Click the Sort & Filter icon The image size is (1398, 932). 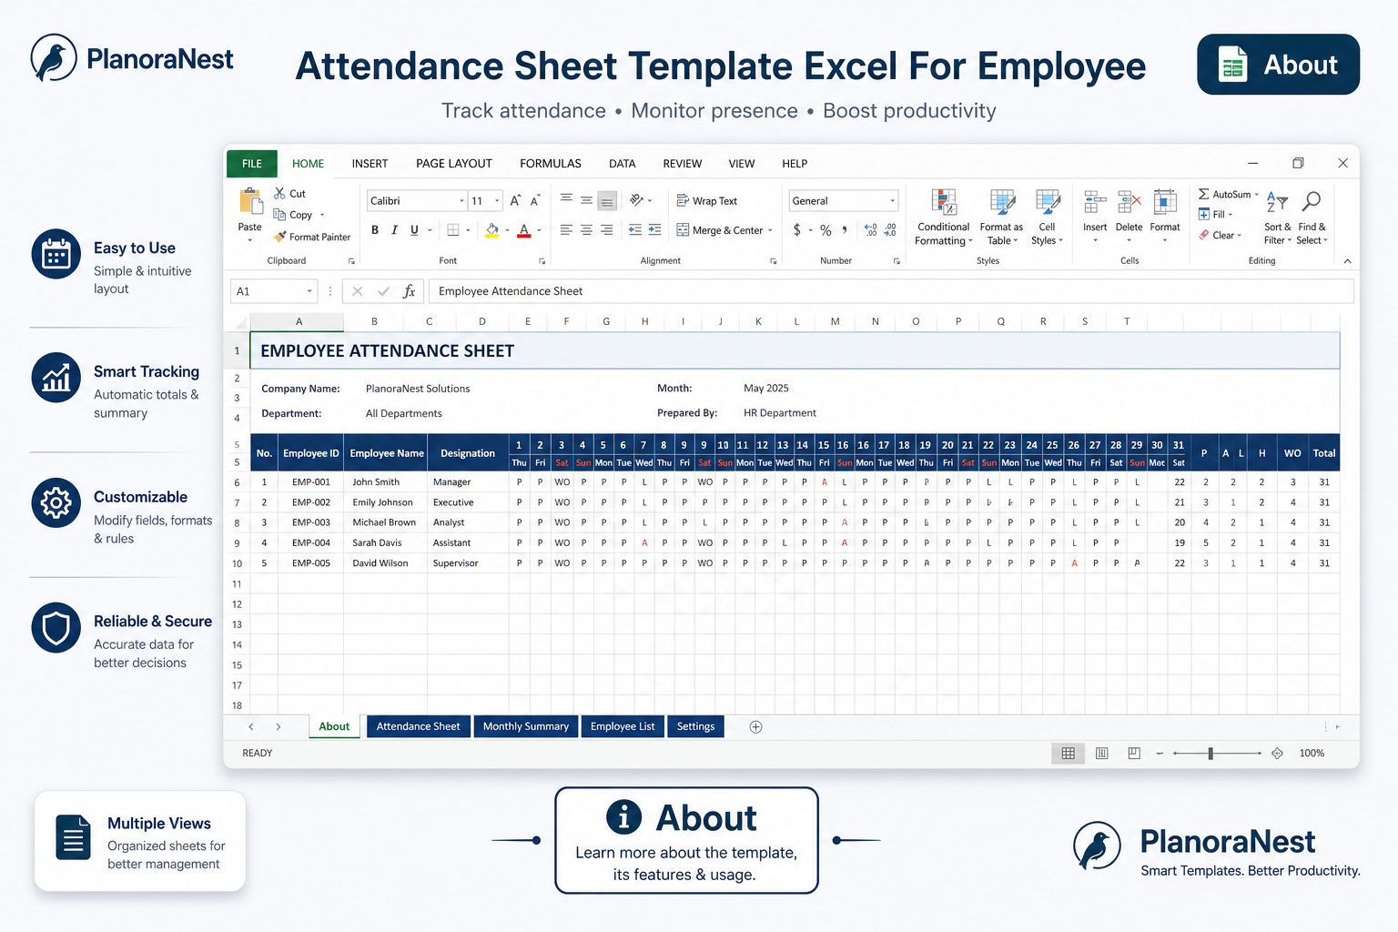click(1277, 202)
